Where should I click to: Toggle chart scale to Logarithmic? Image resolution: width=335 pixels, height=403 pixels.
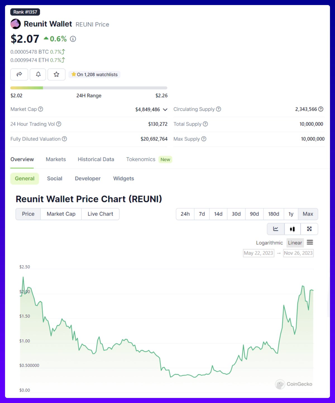point(269,243)
